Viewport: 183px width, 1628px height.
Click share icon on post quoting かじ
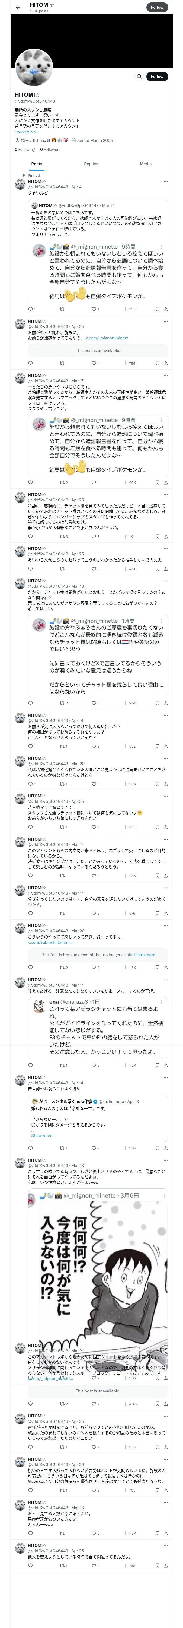click(x=165, y=1148)
